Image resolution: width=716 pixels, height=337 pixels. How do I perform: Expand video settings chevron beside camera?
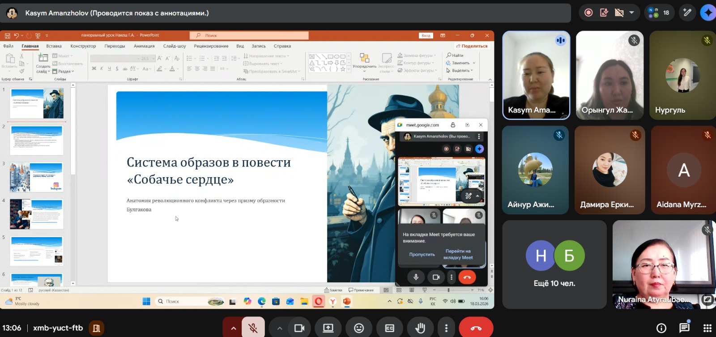pyautogui.click(x=280, y=328)
